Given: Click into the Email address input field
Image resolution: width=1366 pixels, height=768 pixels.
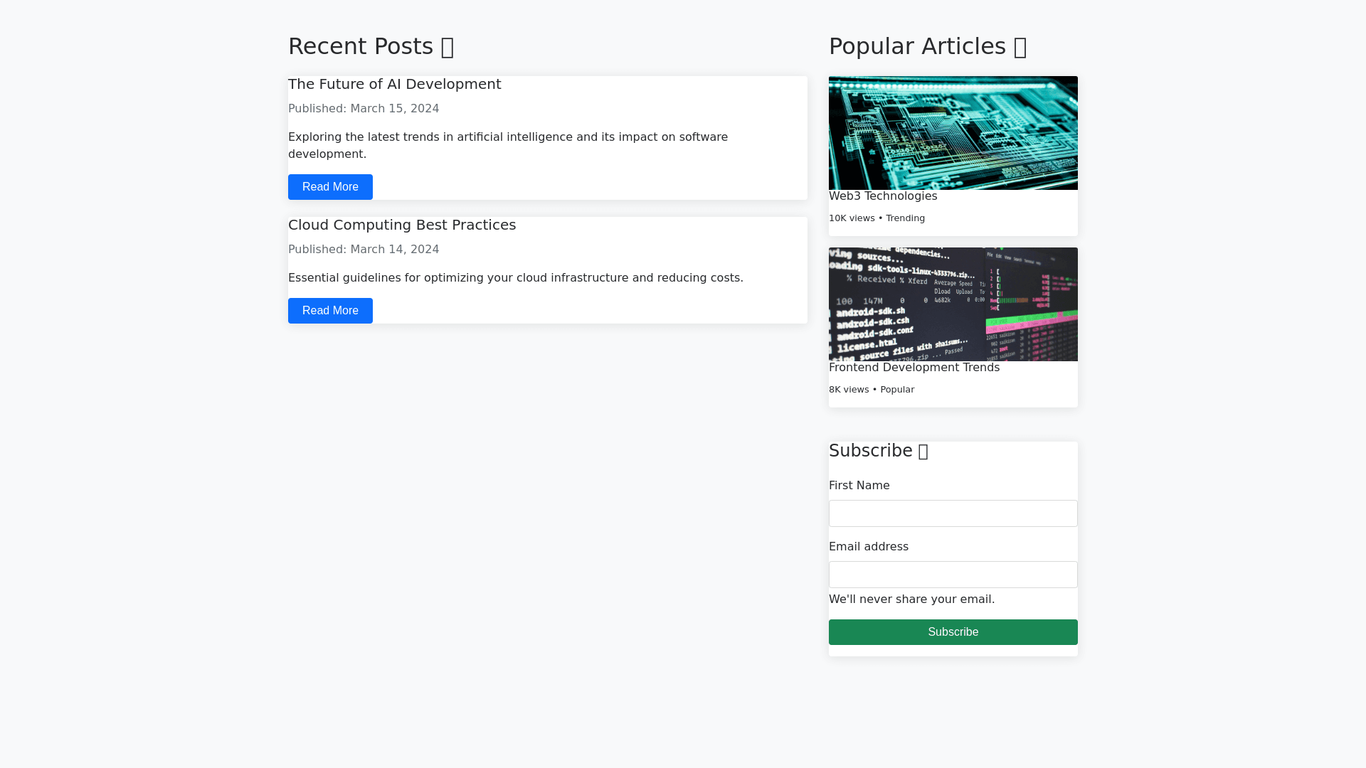Looking at the screenshot, I should coord(953,575).
